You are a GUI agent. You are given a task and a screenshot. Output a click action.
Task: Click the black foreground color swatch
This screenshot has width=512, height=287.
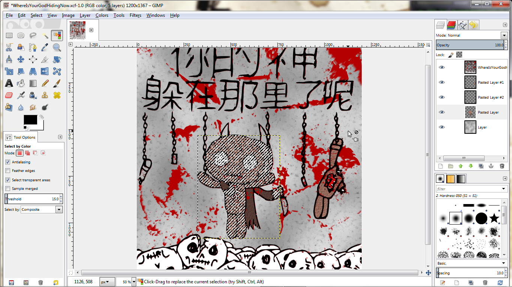[30, 120]
